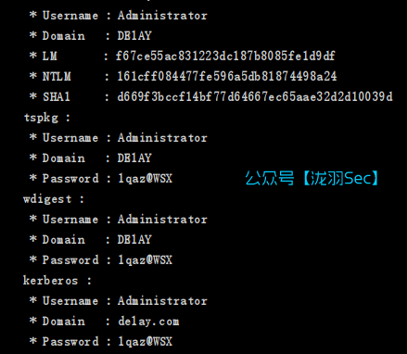The width and height of the screenshot is (407, 354).
Task: Click the NTLM hash value
Action: coord(227,76)
